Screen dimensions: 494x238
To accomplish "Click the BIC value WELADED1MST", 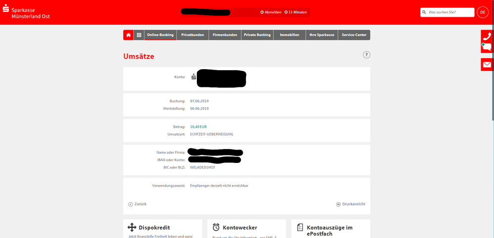I will point(203,167).
